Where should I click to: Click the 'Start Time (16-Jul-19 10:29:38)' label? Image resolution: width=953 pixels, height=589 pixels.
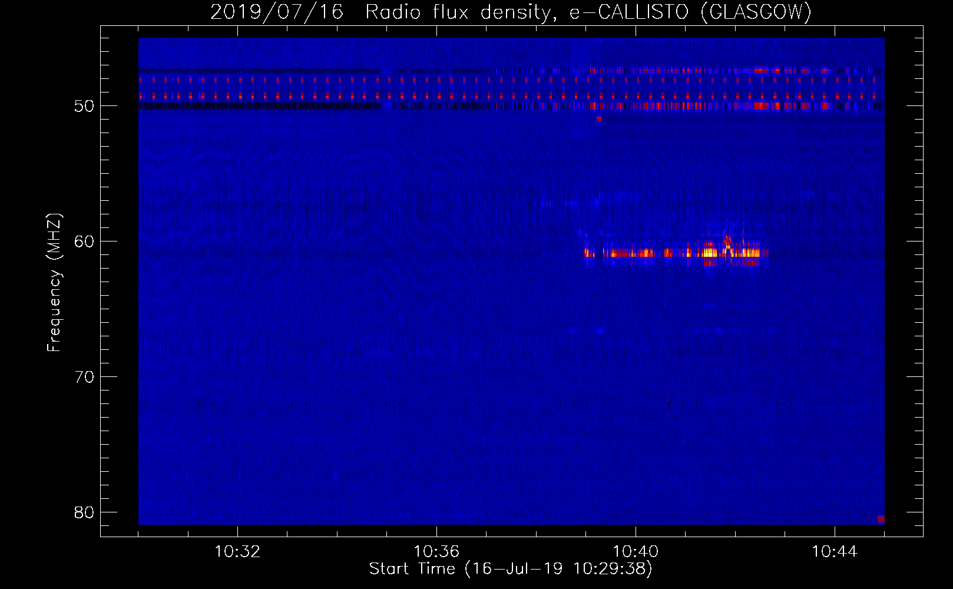[511, 569]
